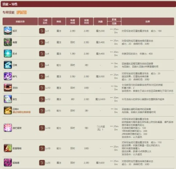Click the Lv12 level text
The width and height of the screenshot is (176, 169).
point(48,99)
